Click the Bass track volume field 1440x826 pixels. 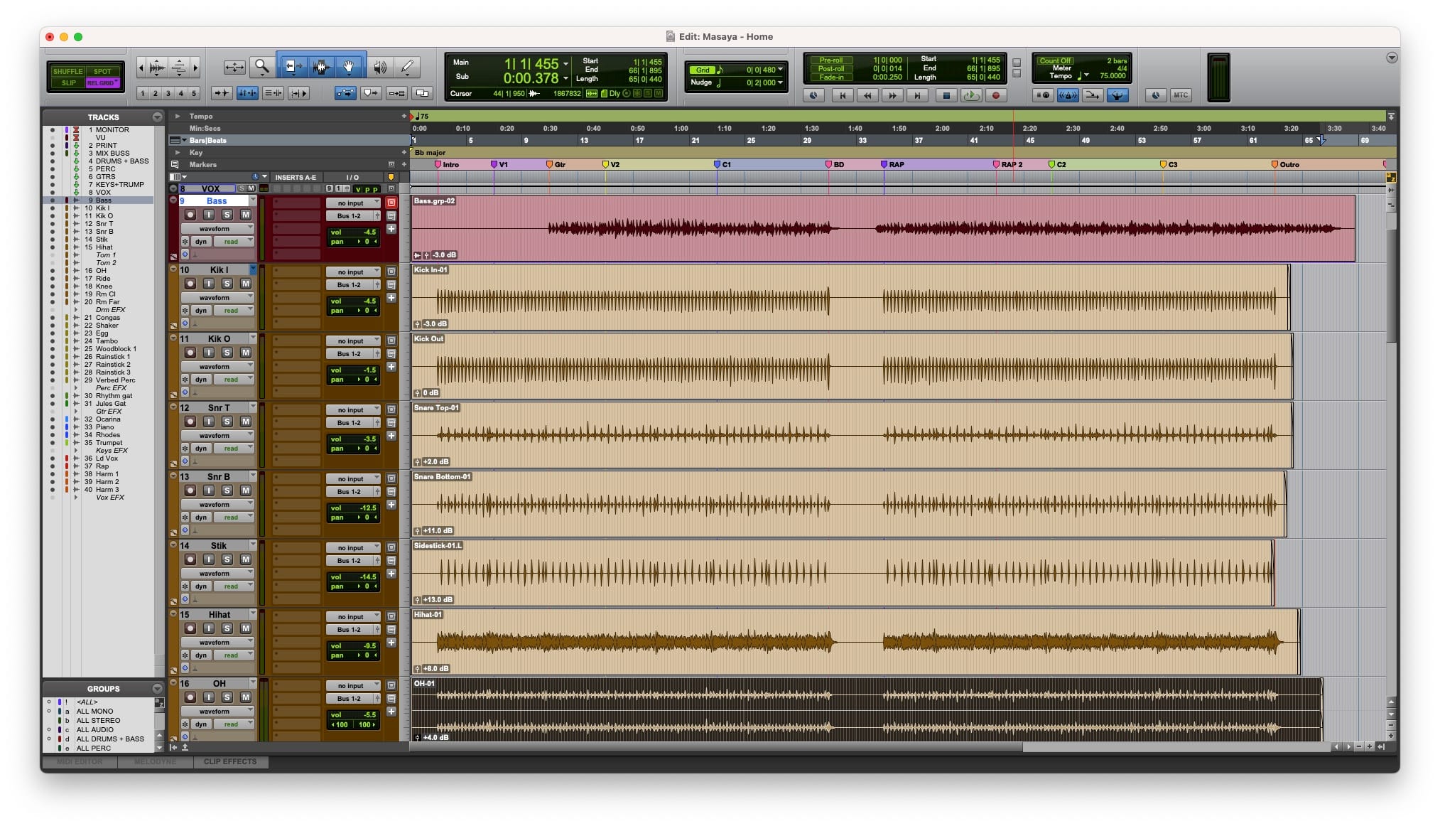(x=353, y=232)
